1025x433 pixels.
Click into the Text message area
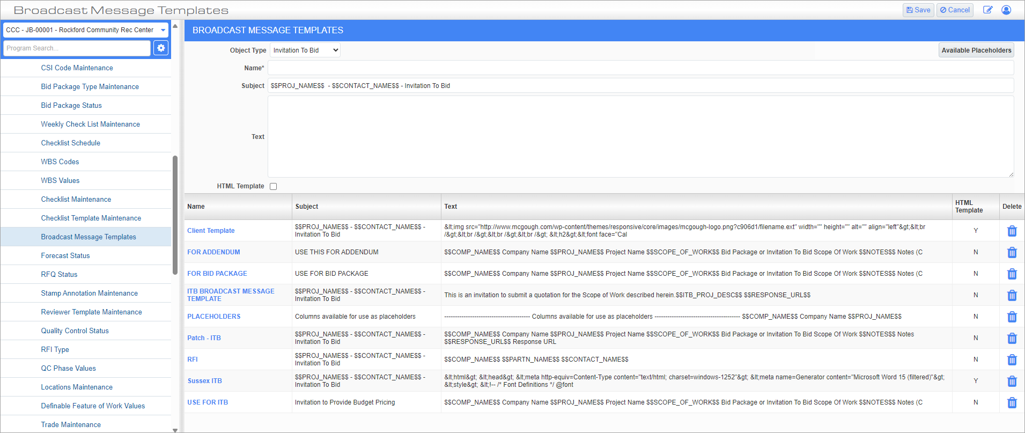(x=640, y=137)
